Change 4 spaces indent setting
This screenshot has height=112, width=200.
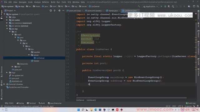pyautogui.click(x=188, y=106)
